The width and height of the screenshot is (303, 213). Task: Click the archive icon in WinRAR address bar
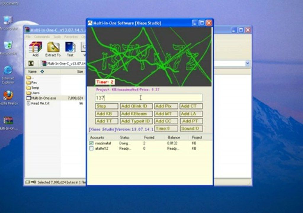[44, 63]
